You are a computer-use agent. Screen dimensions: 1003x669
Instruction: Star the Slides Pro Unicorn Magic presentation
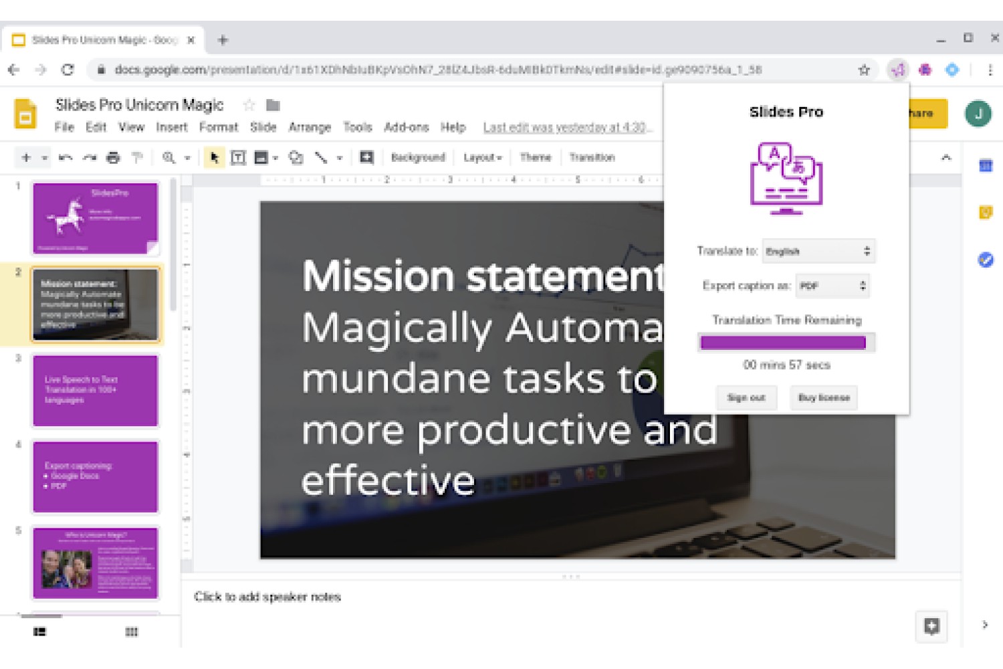point(249,105)
